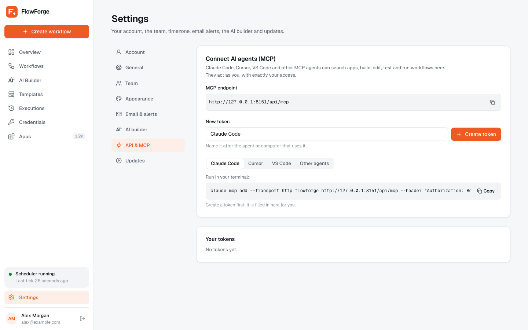This screenshot has width=528, height=330.
Task: Click the MCP endpoint URL text
Action: [249, 102]
